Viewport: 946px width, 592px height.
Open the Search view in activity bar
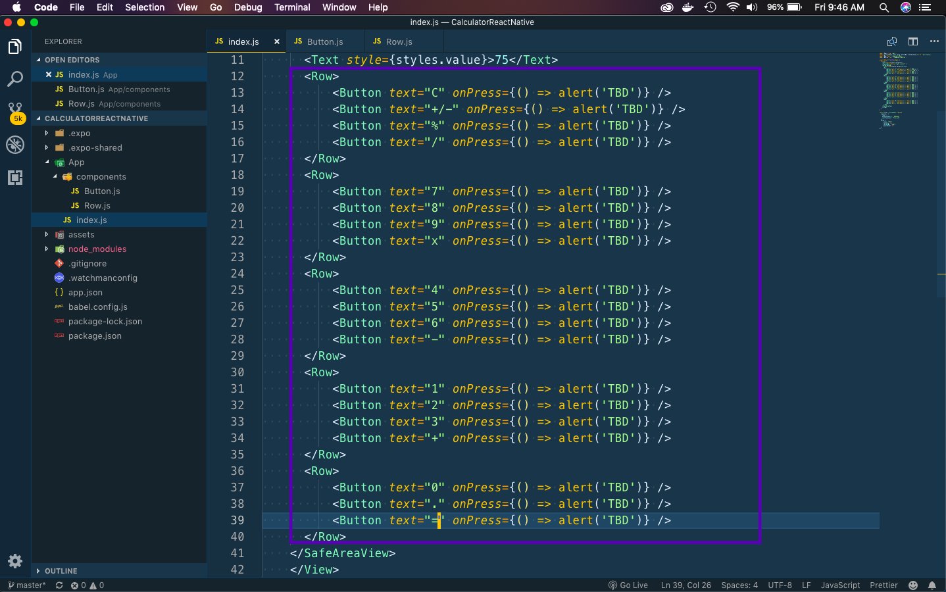pyautogui.click(x=14, y=80)
